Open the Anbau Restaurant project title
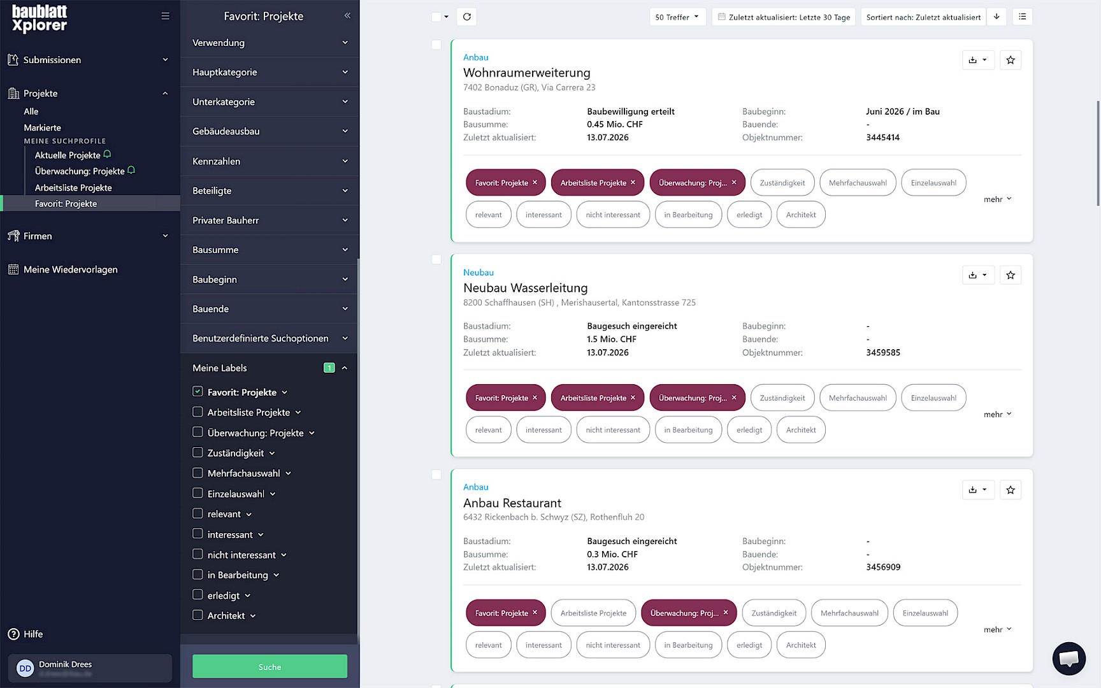1101x688 pixels. (x=512, y=503)
